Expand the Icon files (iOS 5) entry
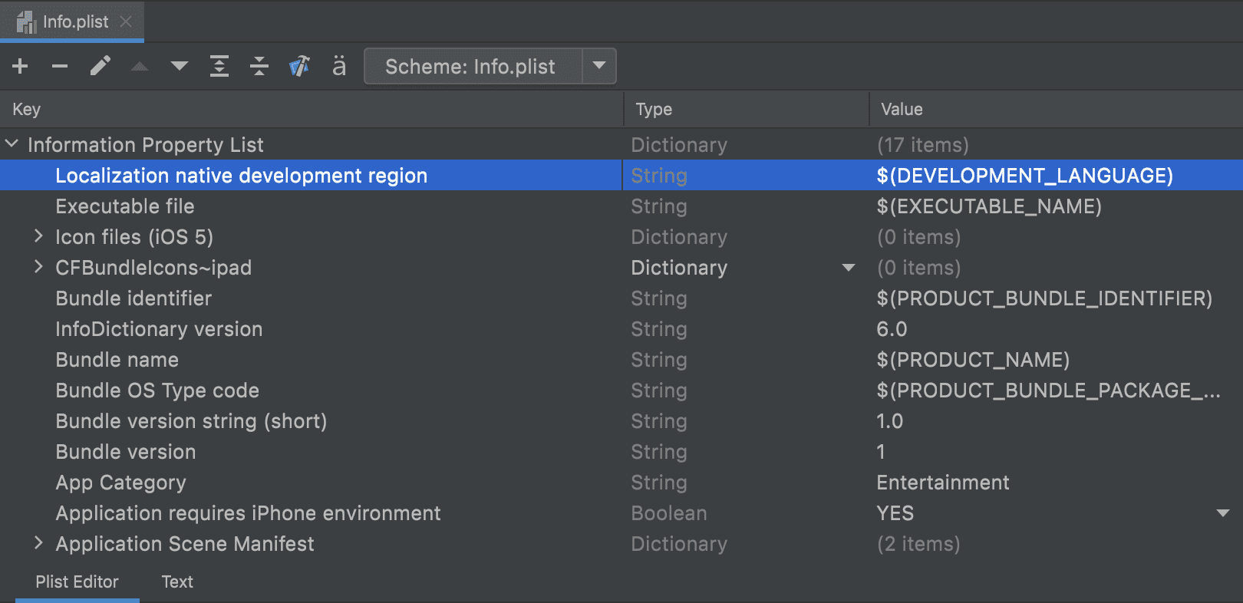The image size is (1243, 603). (38, 236)
